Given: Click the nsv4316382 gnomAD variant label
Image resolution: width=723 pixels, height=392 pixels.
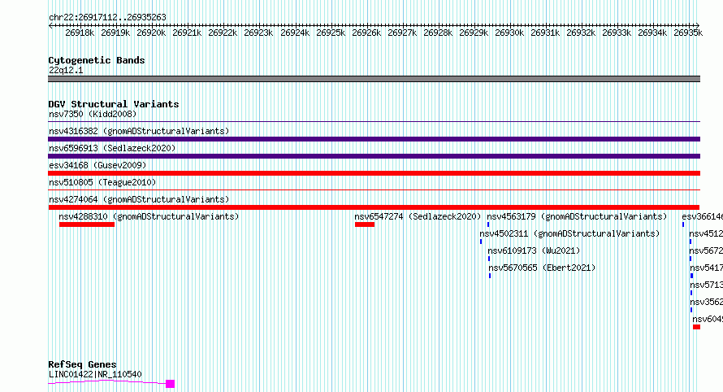Looking at the screenshot, I should 139,131.
